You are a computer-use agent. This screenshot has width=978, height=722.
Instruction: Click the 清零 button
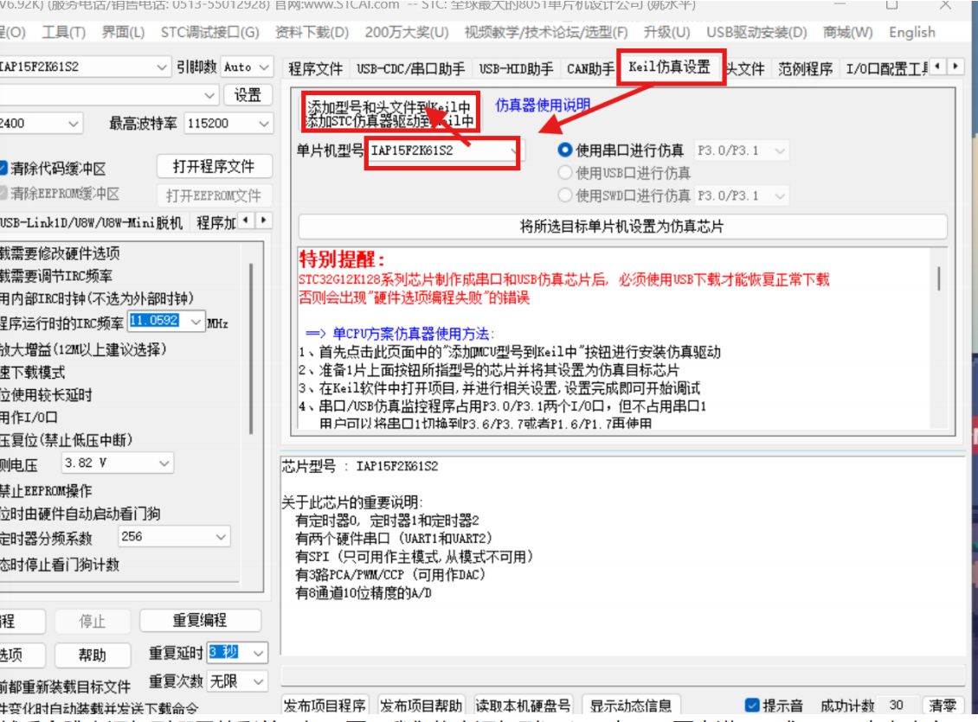[x=943, y=706]
